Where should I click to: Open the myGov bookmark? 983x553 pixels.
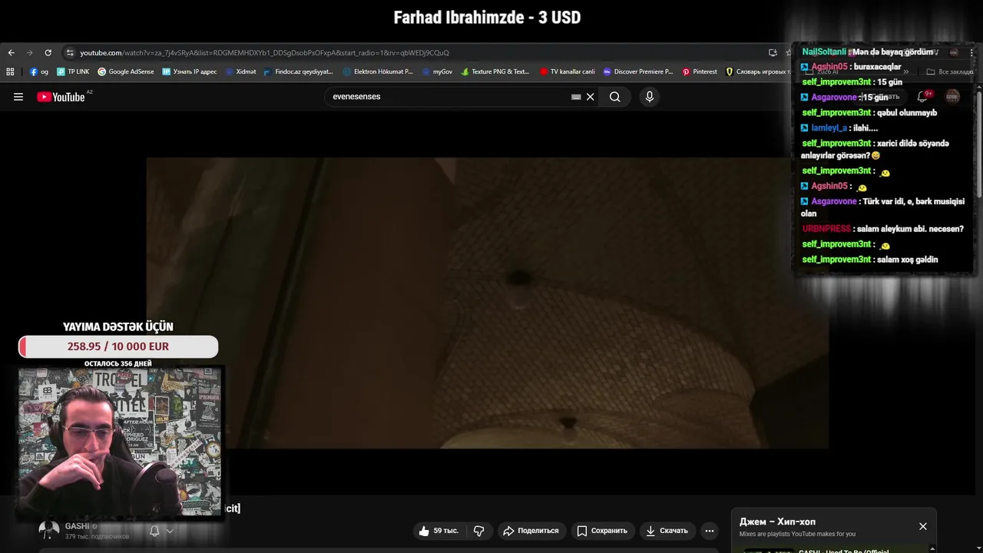tap(437, 71)
